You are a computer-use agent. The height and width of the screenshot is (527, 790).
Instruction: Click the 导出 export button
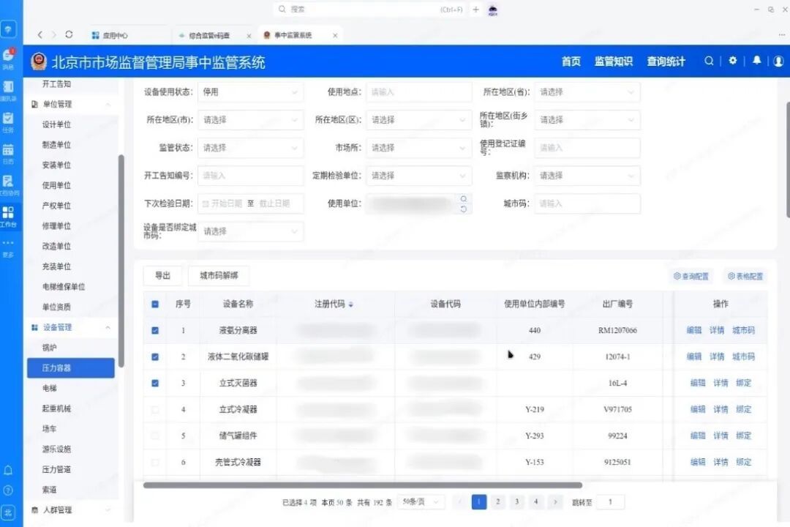[162, 276]
